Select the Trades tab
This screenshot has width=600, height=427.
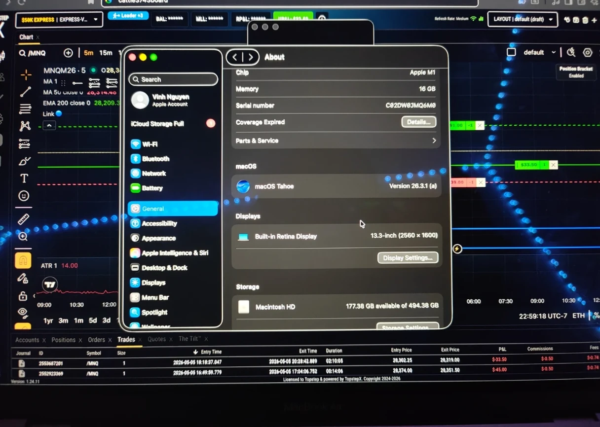pos(126,339)
